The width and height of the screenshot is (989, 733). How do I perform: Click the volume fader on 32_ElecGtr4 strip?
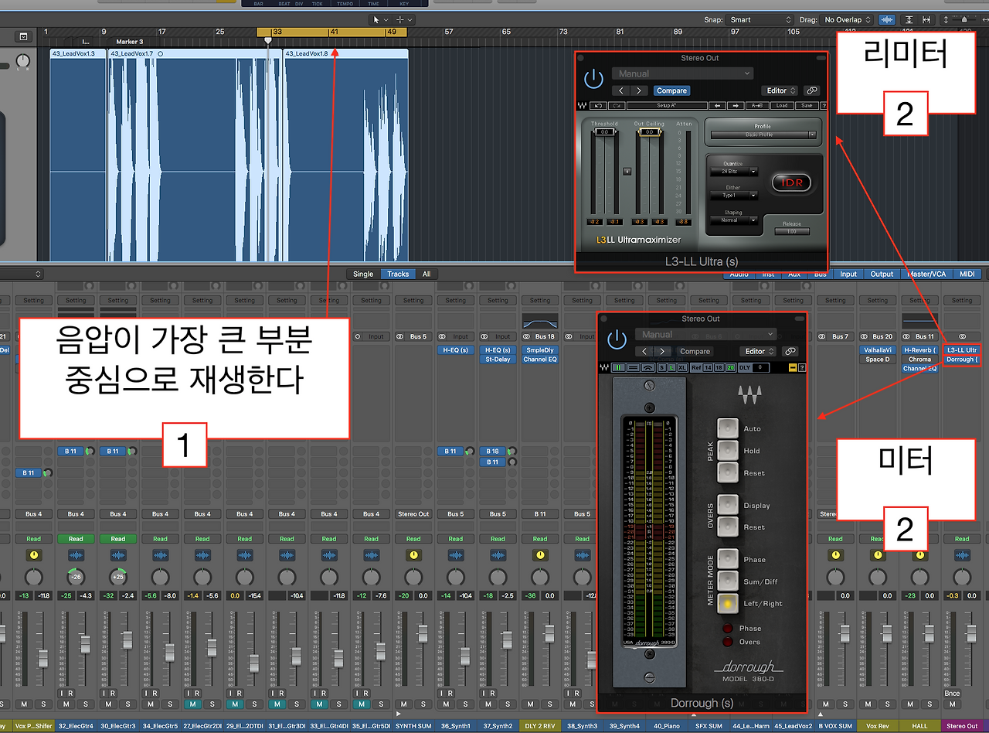point(87,644)
